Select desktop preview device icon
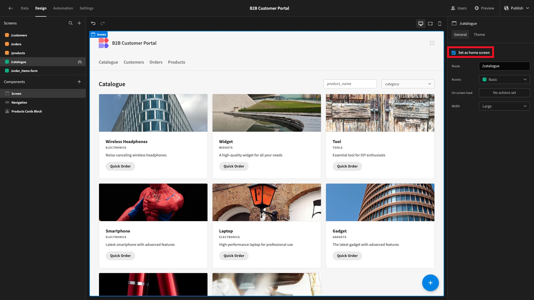534x300 pixels. pyautogui.click(x=421, y=24)
